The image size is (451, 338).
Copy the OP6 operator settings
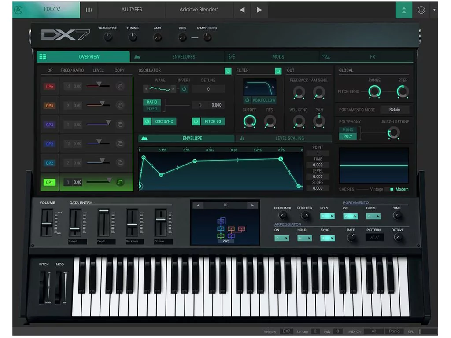tap(120, 86)
